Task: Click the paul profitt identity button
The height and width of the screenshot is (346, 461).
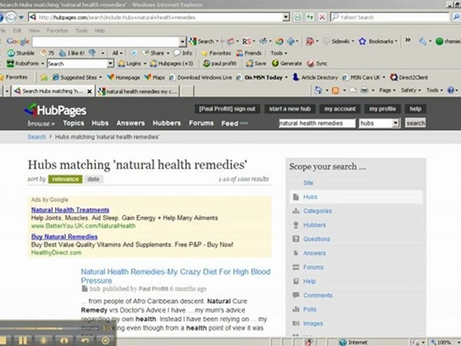Action: 220,63
